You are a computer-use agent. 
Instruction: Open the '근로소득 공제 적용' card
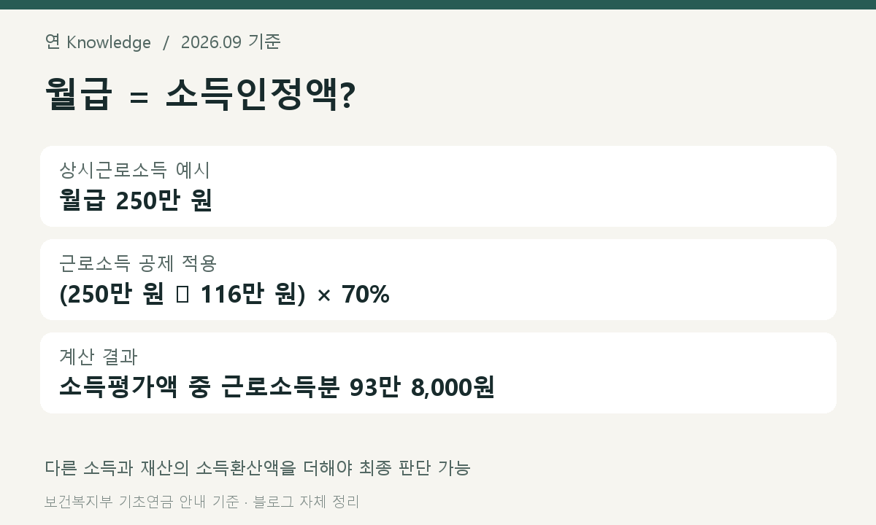(x=438, y=279)
